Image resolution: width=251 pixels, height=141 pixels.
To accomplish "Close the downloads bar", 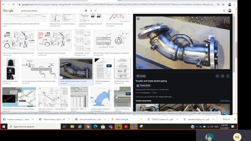I will [x=235, y=119].
